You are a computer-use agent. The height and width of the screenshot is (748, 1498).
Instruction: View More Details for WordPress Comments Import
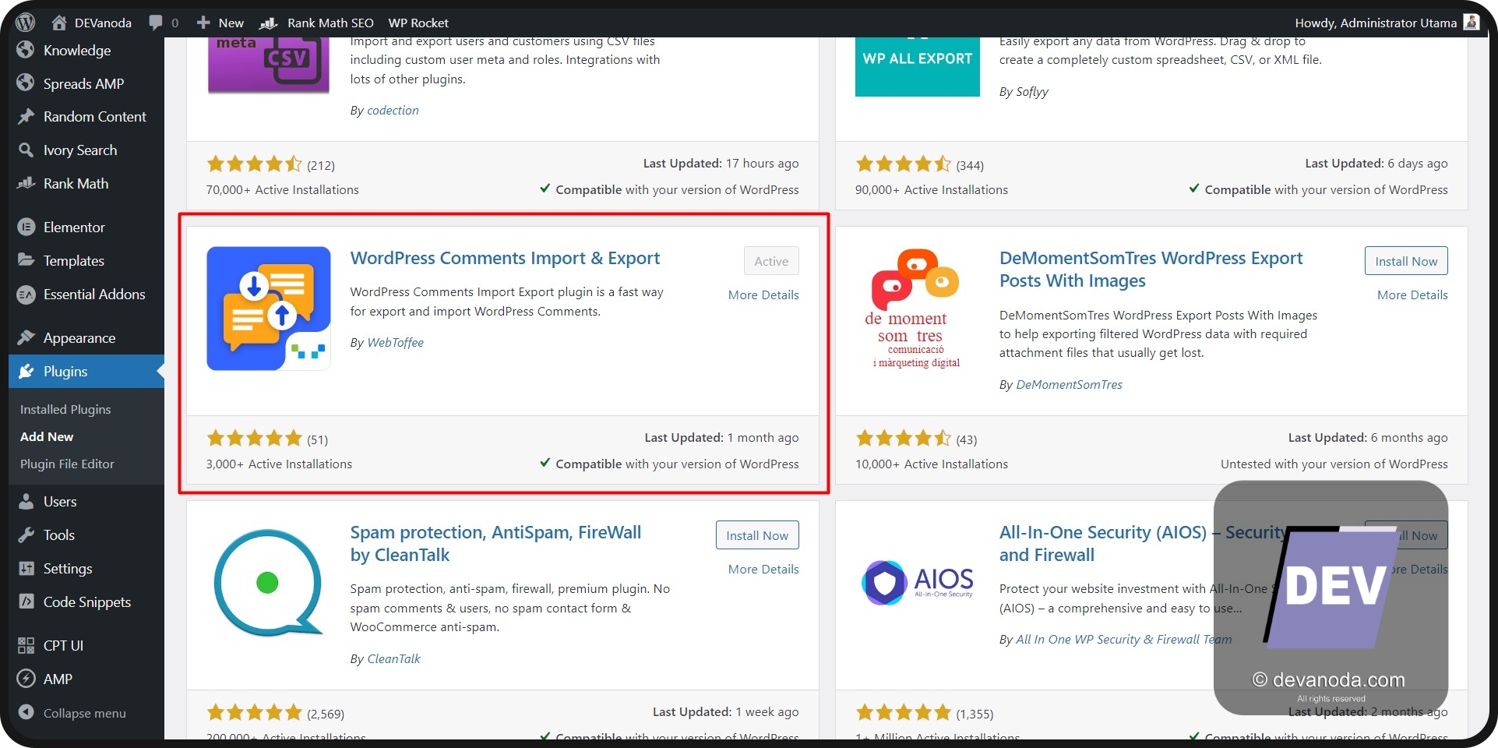(x=763, y=295)
